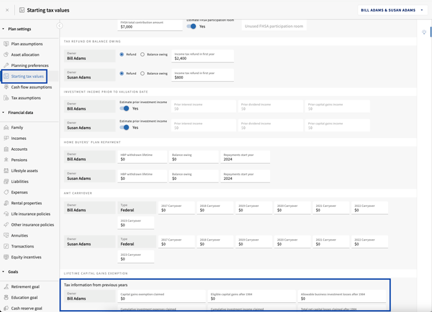Screen dimensions: 432x312
Task: Edit Susan Adams HBP repayments start year
Action: click(x=245, y=176)
